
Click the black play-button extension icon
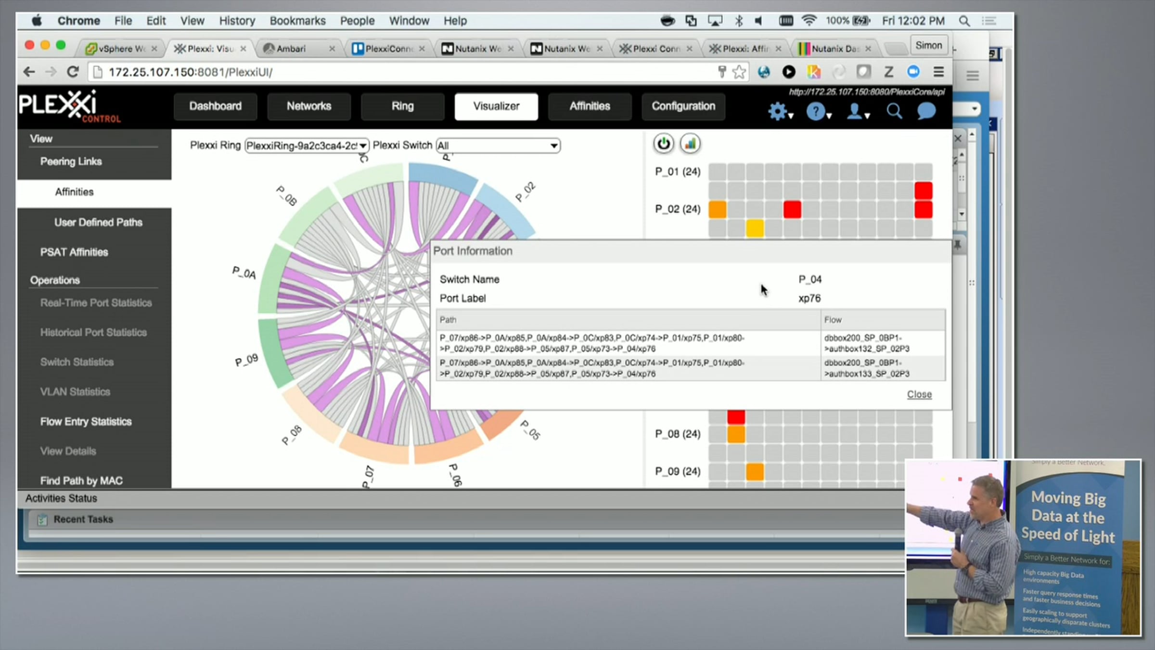tap(788, 72)
